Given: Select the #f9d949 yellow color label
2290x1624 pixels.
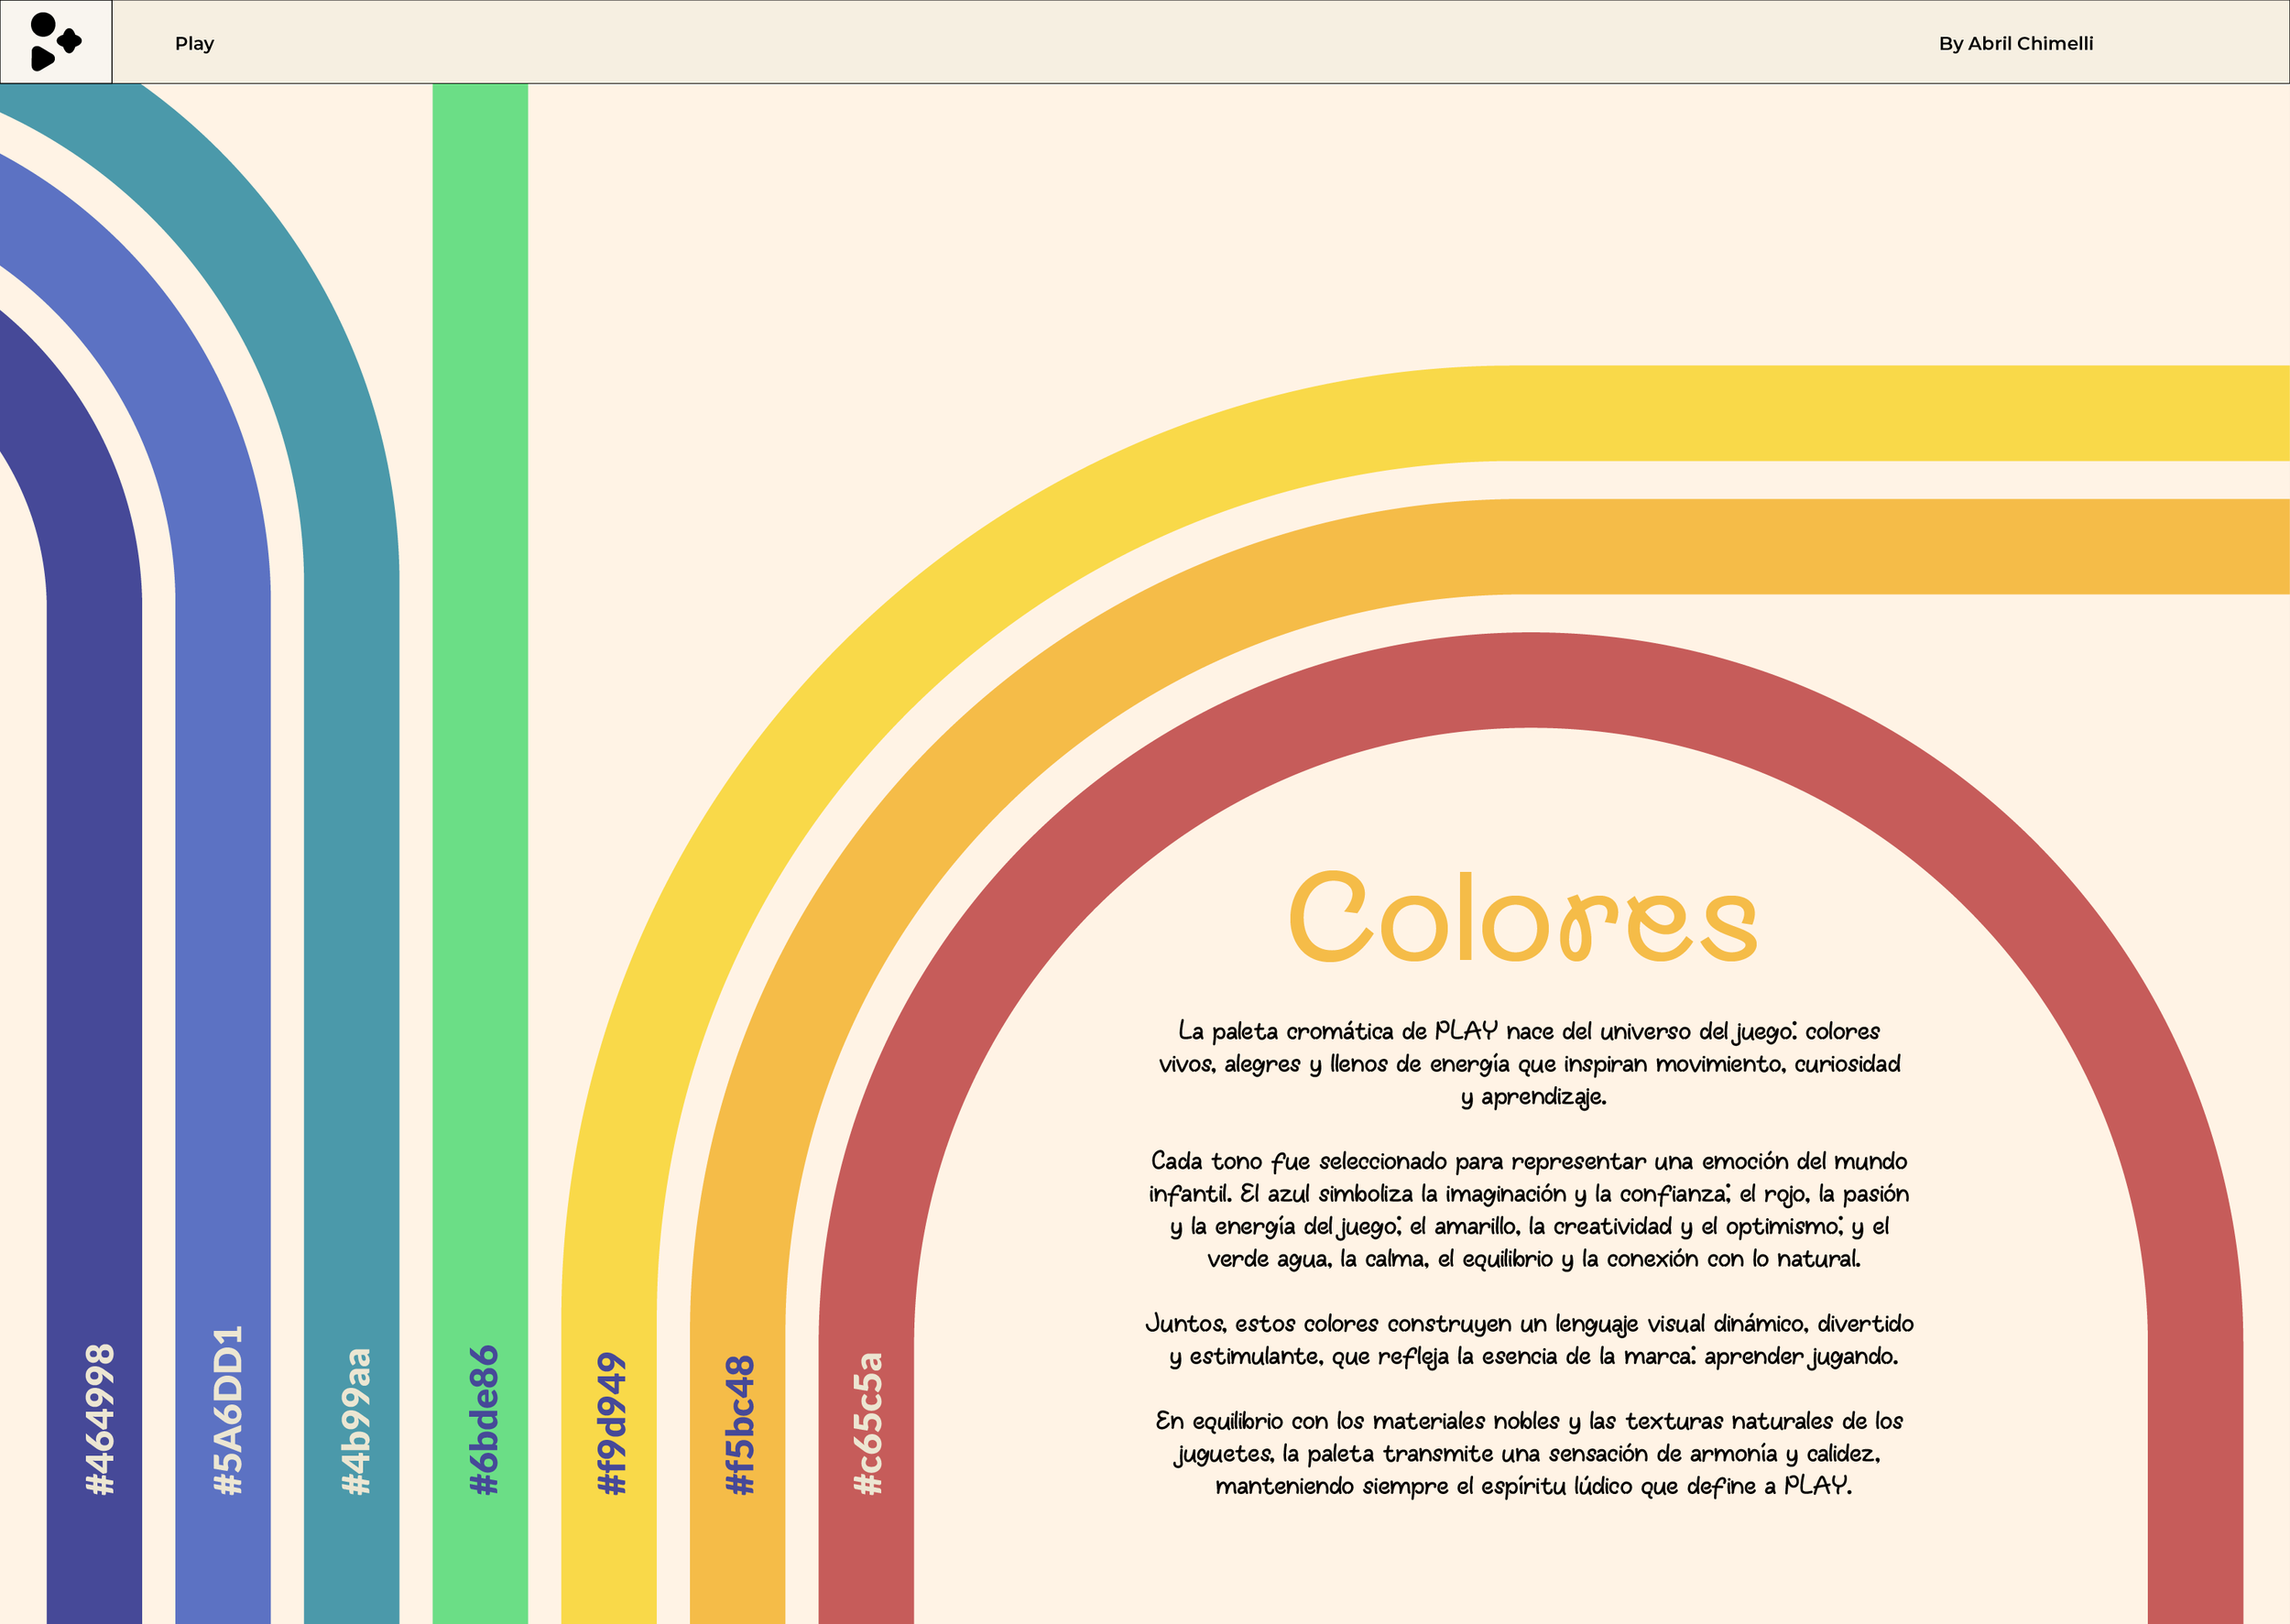Looking at the screenshot, I should pos(611,1423).
